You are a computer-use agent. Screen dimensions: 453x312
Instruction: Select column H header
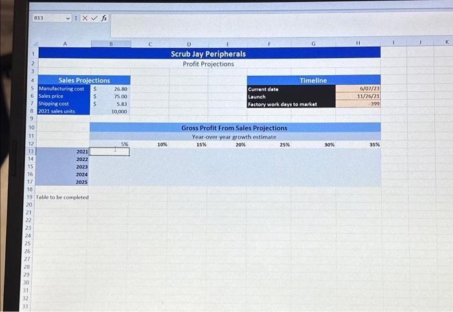[358, 43]
